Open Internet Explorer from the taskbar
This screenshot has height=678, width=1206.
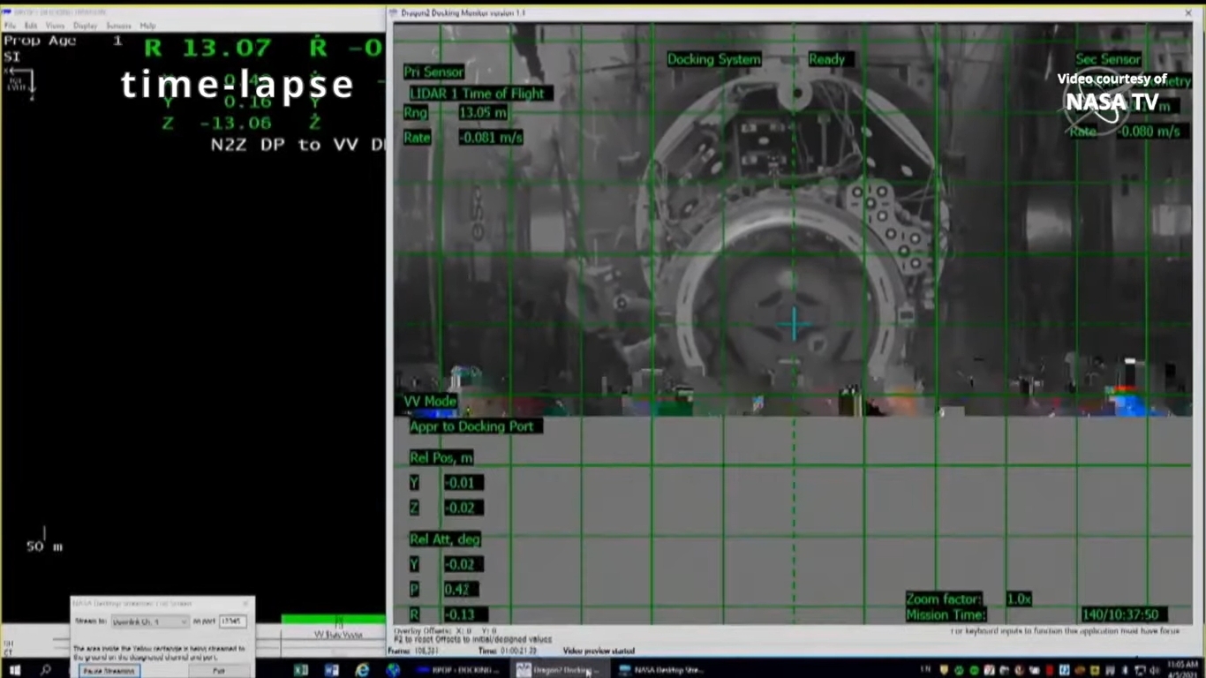tap(362, 670)
